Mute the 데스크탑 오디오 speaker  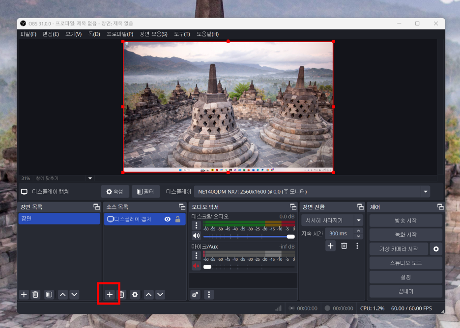[x=196, y=236]
